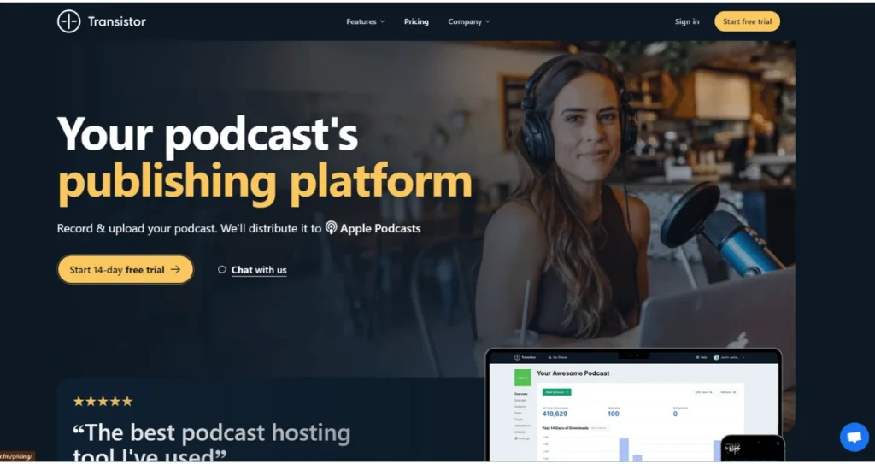Viewport: 875px width, 464px height.
Task: Click the Transistor circular logo icon
Action: pos(68,21)
